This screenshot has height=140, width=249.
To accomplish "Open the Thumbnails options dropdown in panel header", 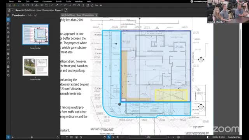I will 30,16.
